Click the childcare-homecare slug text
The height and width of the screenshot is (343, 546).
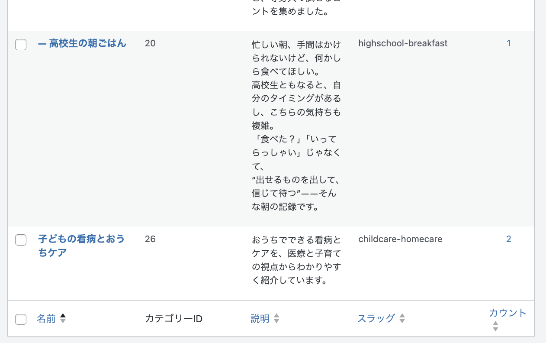coord(400,239)
